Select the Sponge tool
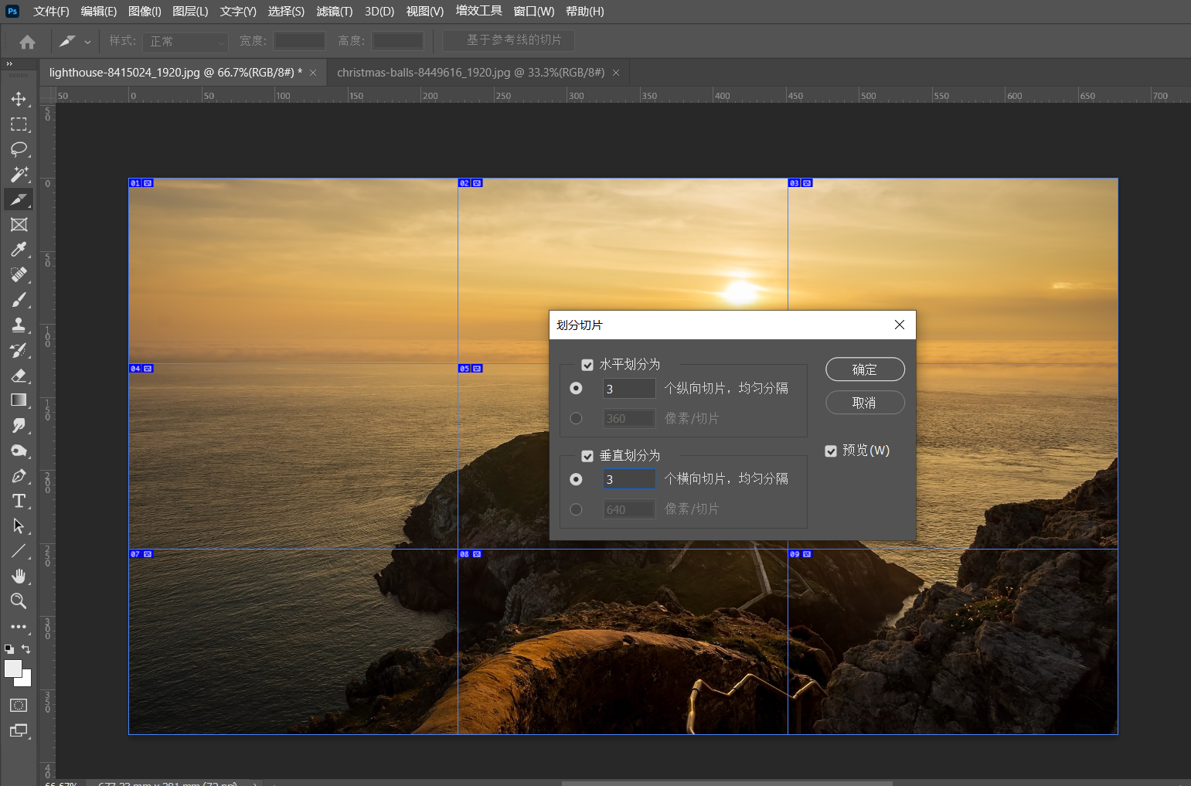Image resolution: width=1191 pixels, height=786 pixels. 19,451
